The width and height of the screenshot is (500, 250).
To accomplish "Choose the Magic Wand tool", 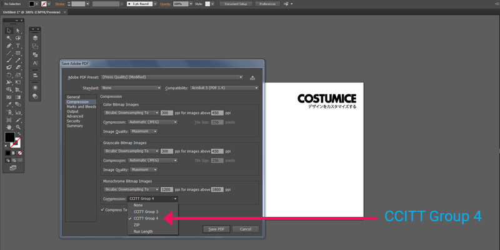I will coord(9,38).
